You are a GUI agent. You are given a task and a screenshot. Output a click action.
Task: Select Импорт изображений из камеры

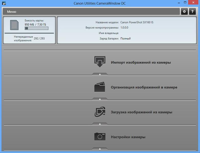tap(141, 62)
